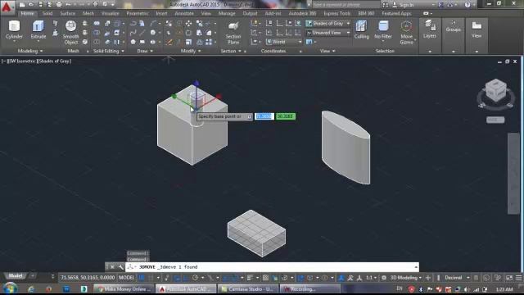
Task: Toggle the Culling selection icon
Action: tap(361, 29)
